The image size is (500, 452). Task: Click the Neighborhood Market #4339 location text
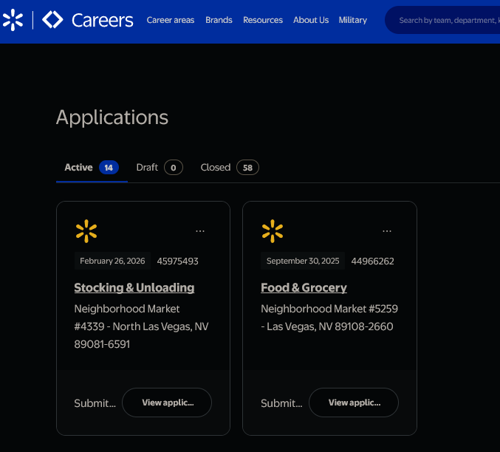pyautogui.click(x=141, y=326)
